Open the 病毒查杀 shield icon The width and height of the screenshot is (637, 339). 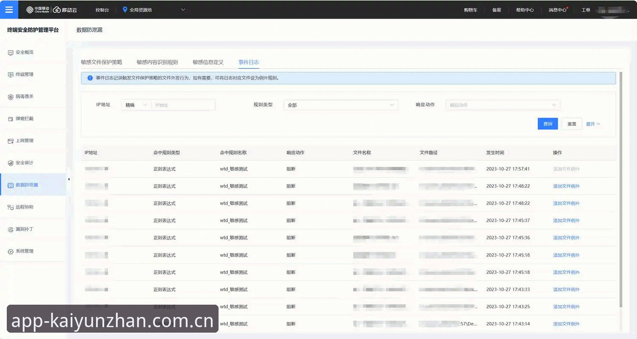(x=11, y=97)
